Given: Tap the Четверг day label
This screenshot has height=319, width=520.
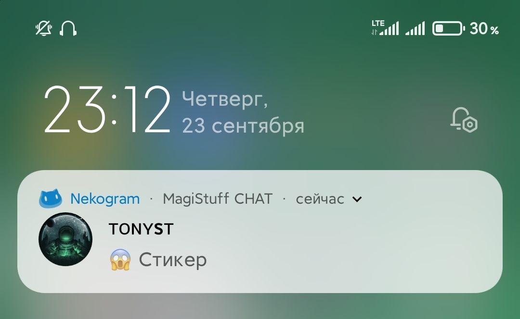Looking at the screenshot, I should (x=224, y=99).
